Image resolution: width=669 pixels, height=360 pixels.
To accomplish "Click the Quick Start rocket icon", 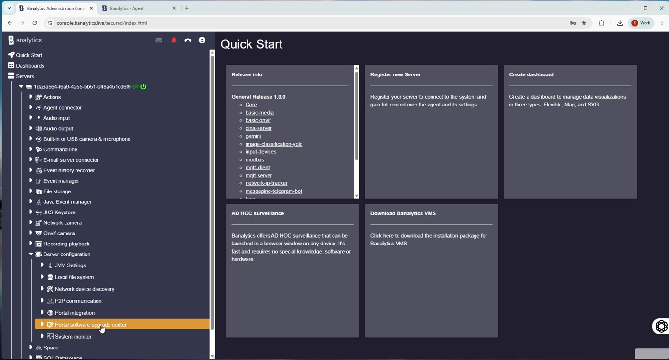I will coord(11,55).
